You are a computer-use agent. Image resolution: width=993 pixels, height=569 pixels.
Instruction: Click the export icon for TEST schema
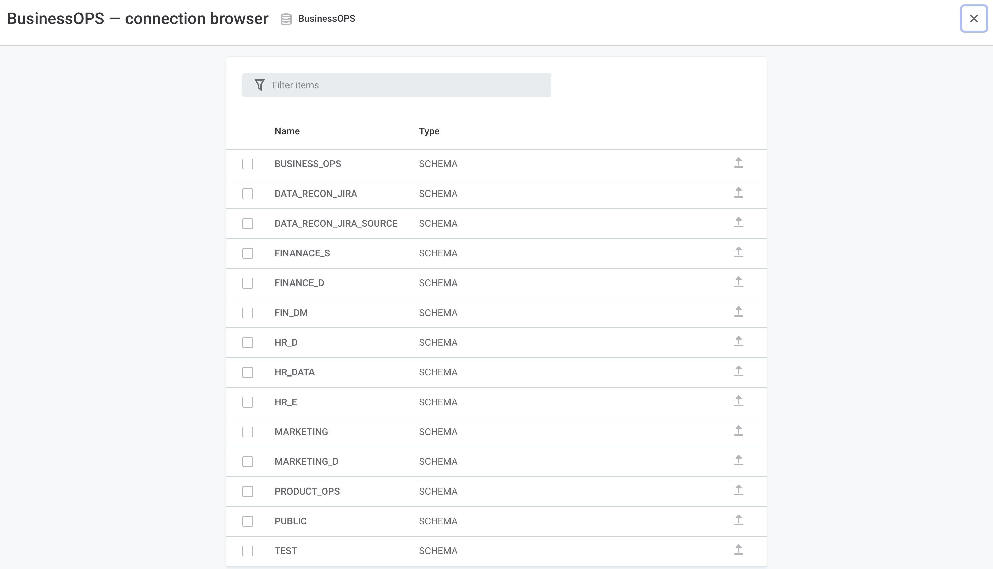739,550
